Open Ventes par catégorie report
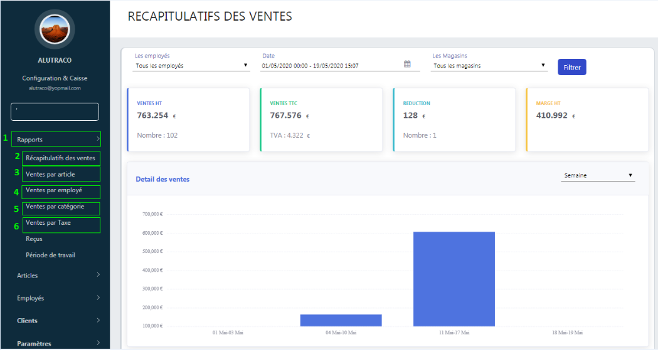658x350 pixels. coord(55,207)
